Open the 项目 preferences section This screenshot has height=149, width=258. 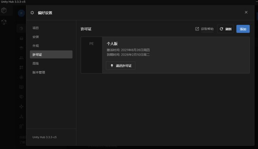[x=51, y=28]
